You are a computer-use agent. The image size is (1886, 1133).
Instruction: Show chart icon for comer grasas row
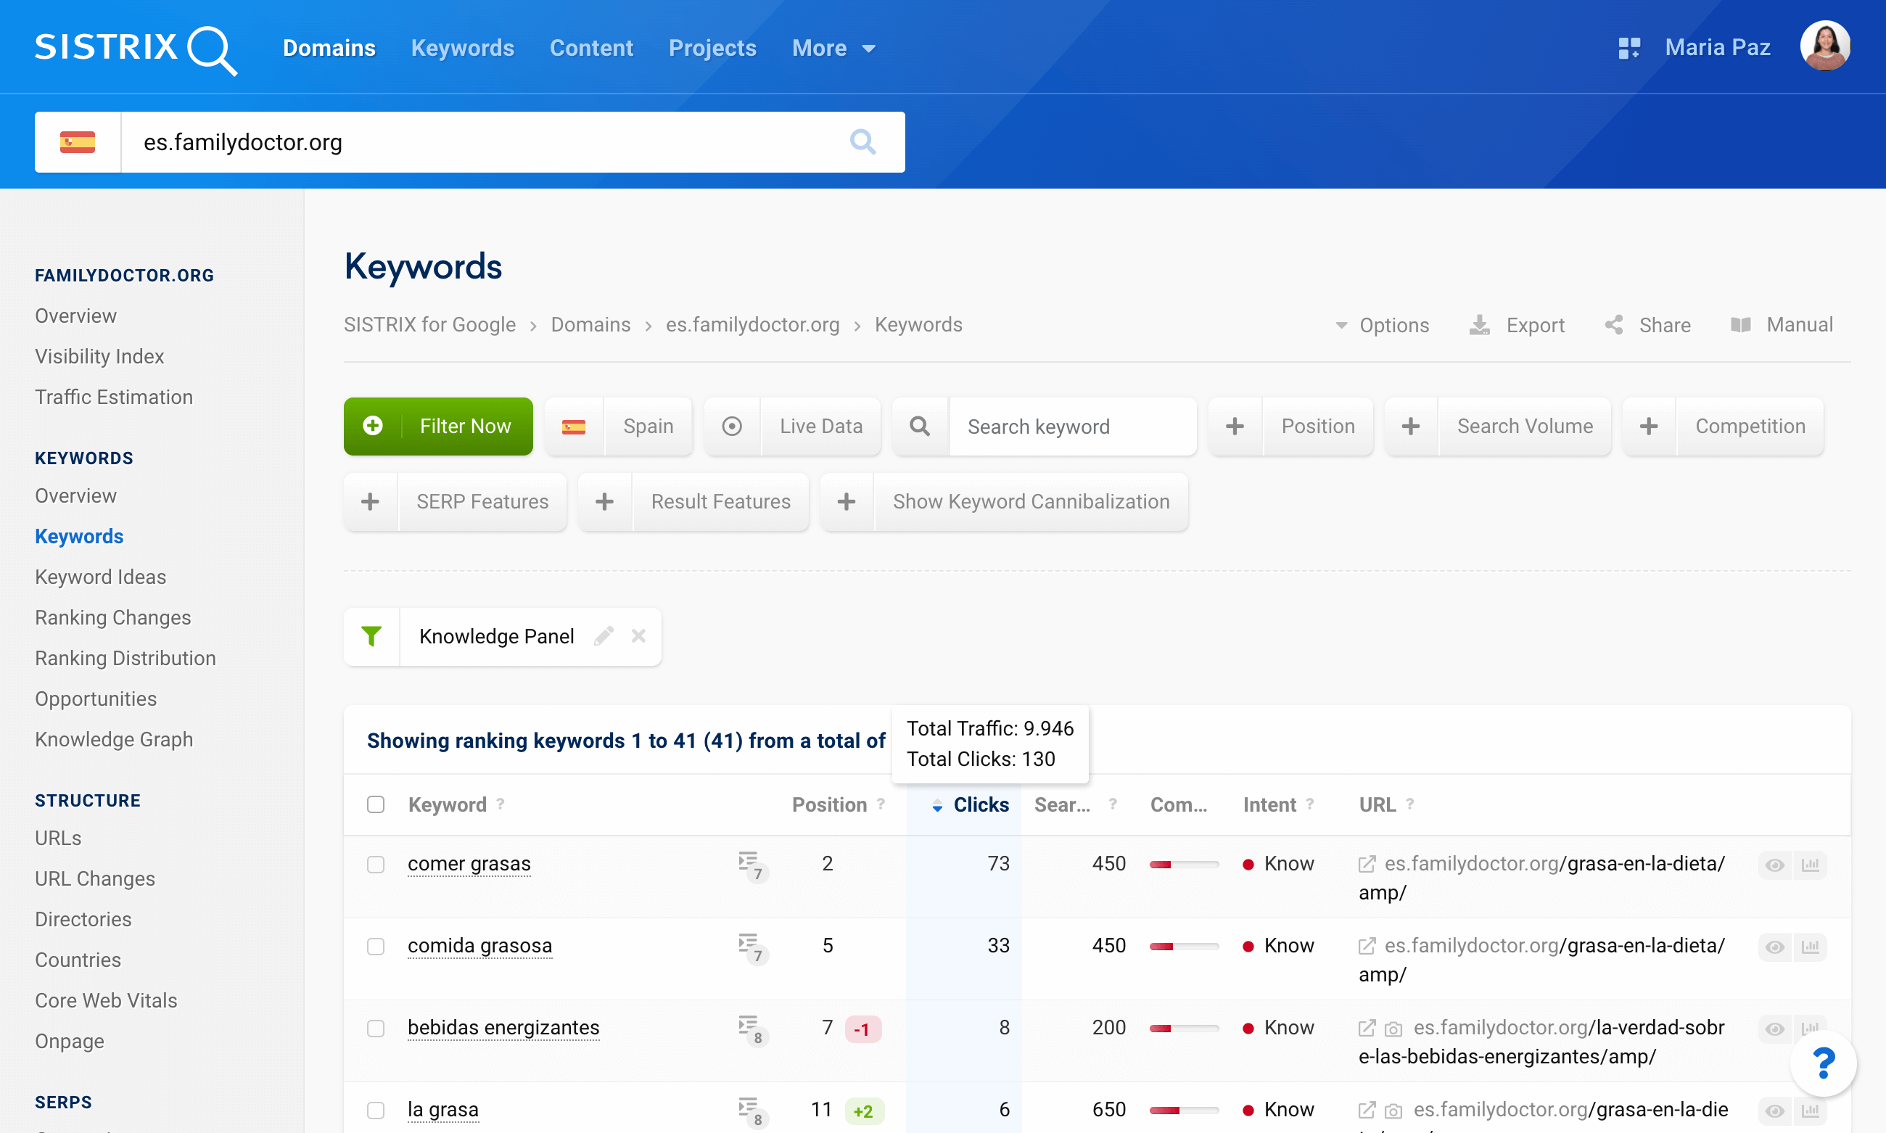[1810, 865]
